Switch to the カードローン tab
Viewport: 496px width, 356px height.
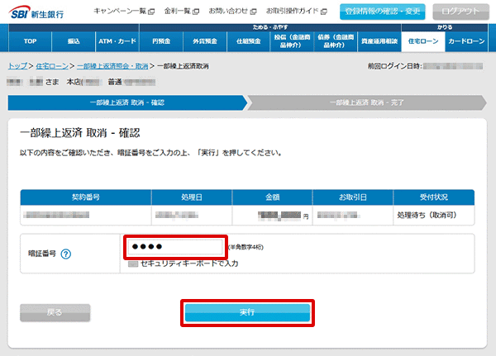[x=467, y=41]
